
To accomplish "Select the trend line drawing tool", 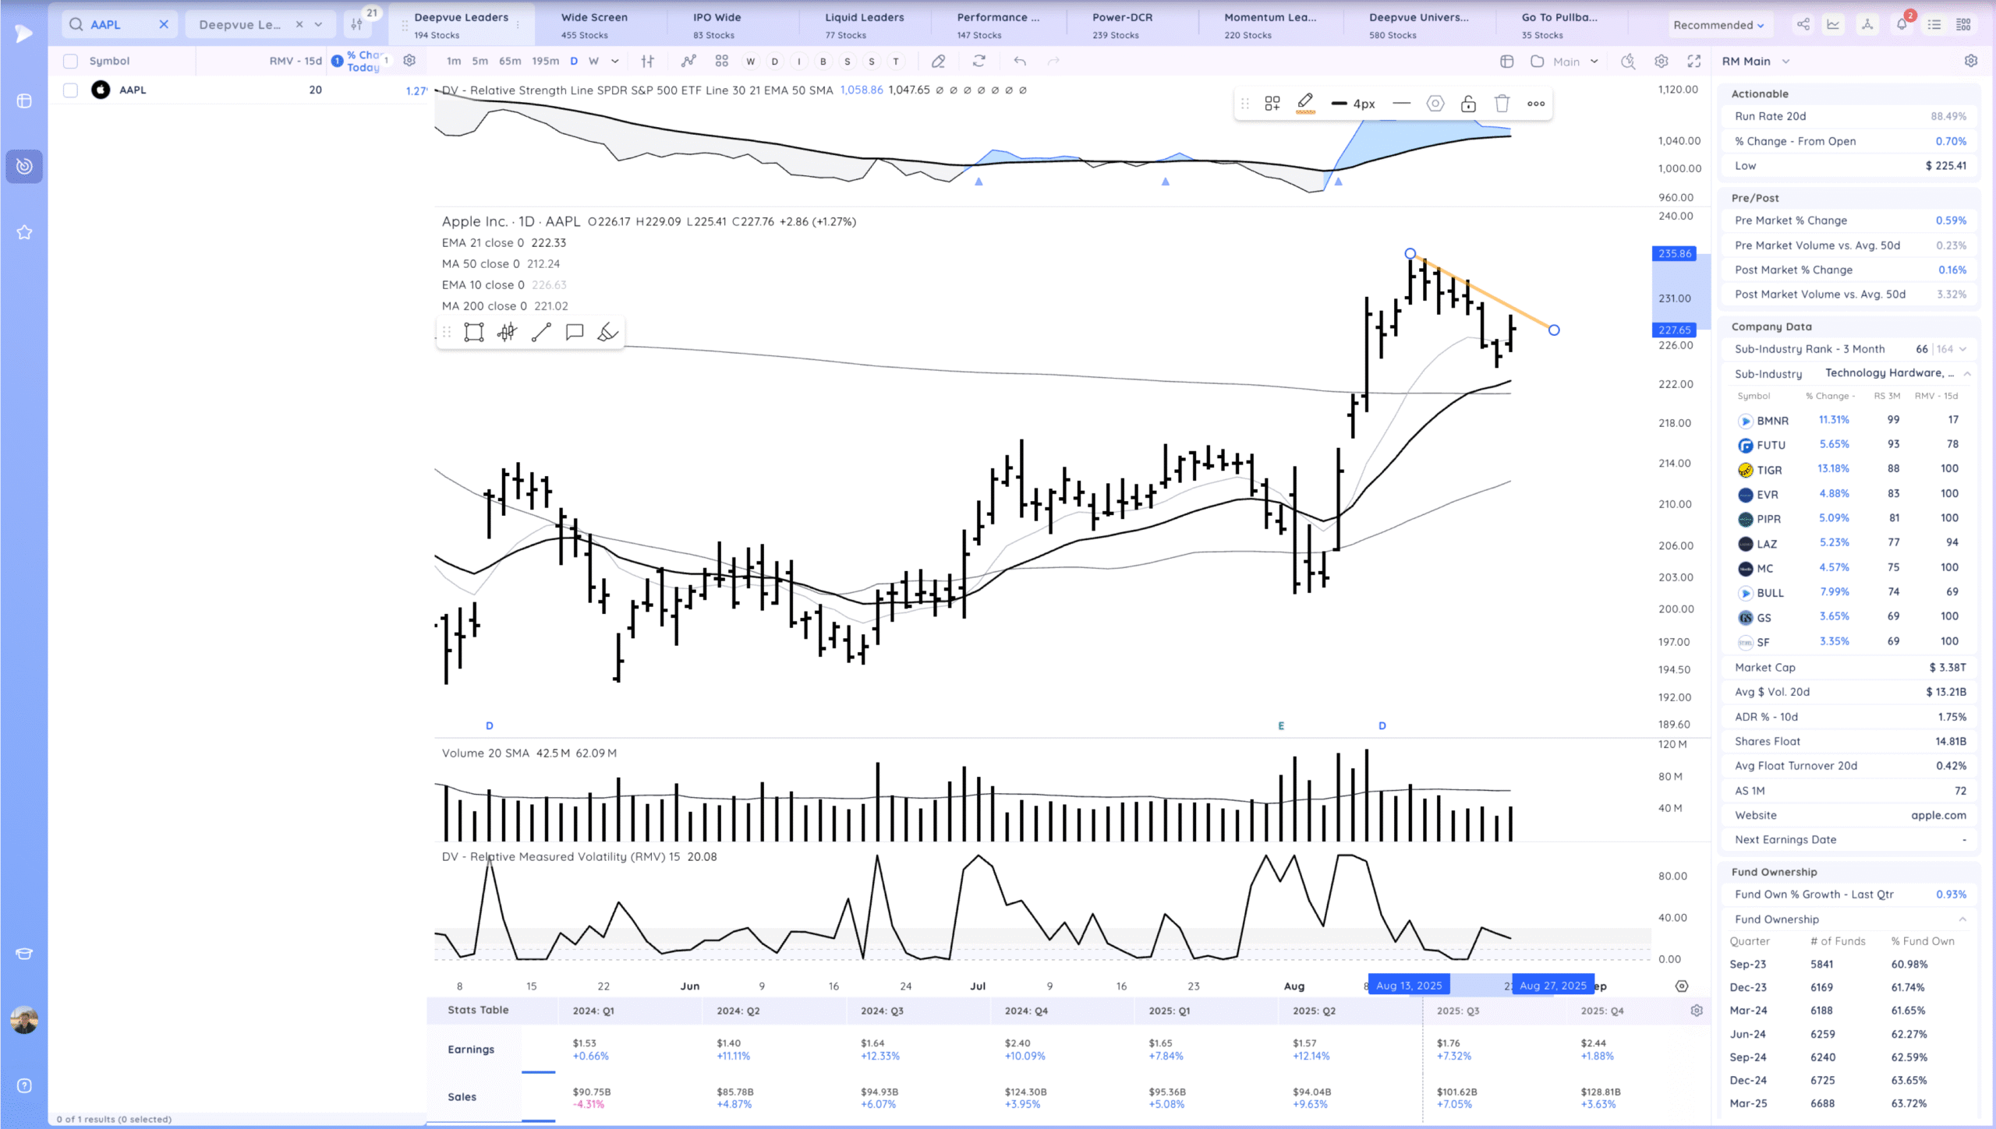I will click(x=541, y=333).
